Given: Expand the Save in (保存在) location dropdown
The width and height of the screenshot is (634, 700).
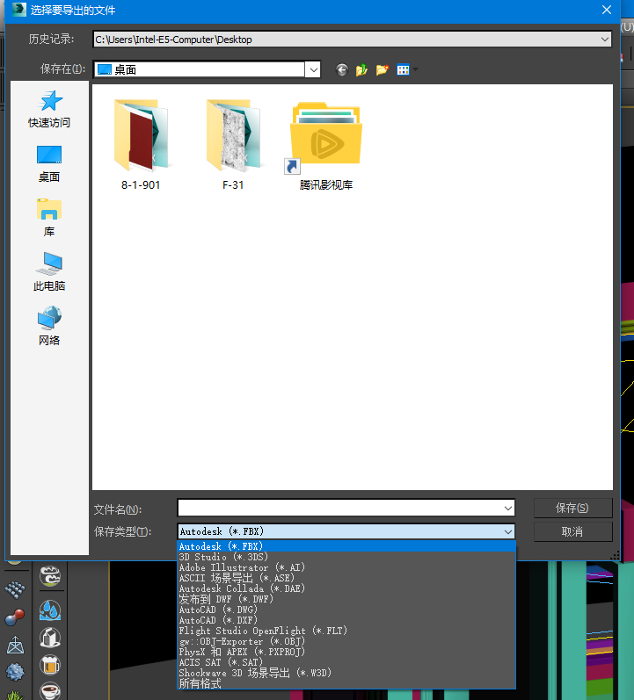Looking at the screenshot, I should pyautogui.click(x=313, y=69).
